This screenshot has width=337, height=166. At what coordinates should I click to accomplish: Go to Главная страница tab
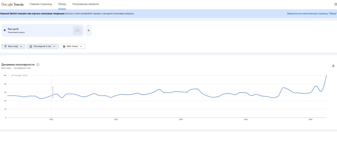point(41,4)
